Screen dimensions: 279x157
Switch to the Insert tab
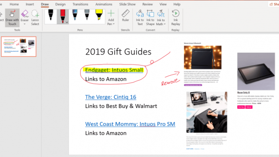30,4
